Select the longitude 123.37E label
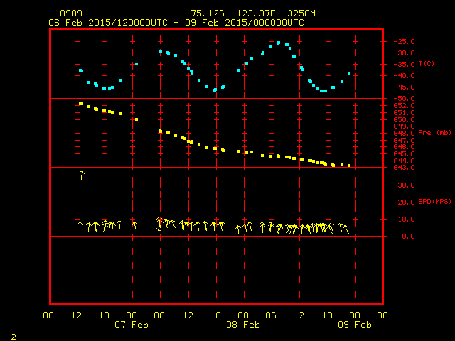The image size is (455, 341). (256, 13)
